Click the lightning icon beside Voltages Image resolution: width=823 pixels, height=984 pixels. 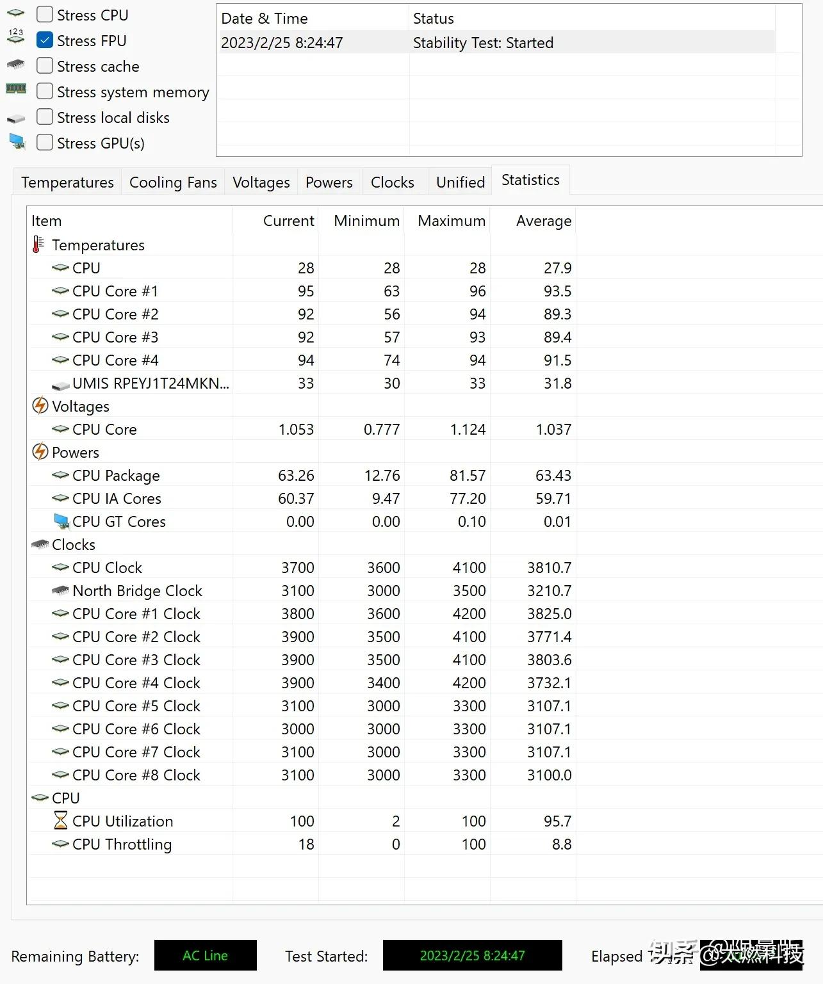tap(40, 406)
